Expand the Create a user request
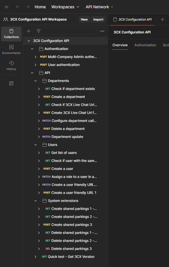The height and width of the screenshot is (267, 169). pos(39,169)
